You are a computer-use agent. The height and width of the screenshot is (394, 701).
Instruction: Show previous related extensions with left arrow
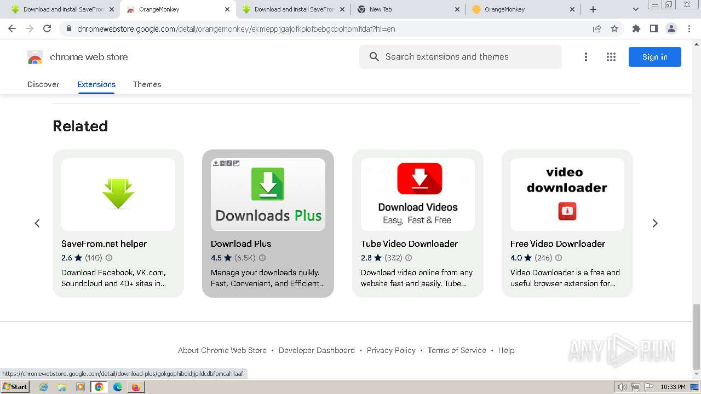[x=37, y=223]
